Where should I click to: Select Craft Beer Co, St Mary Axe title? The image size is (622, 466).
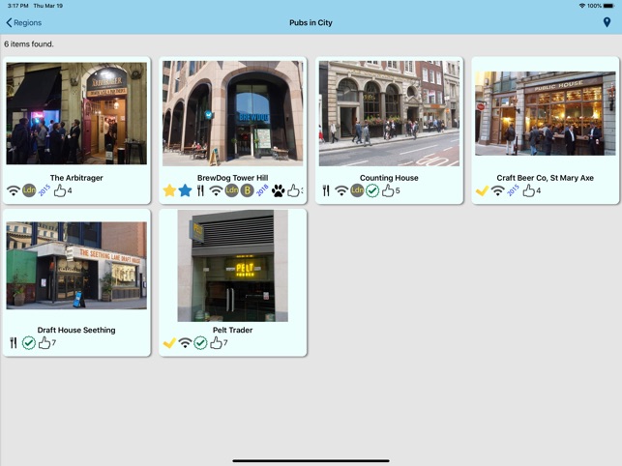(x=546, y=178)
